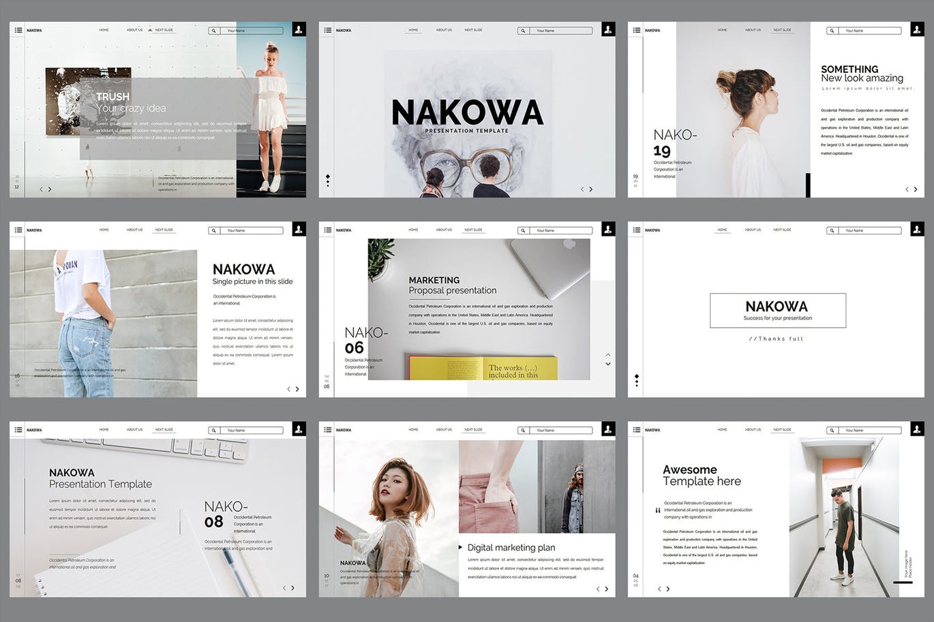Open the hamburger menu on the NAKOWA title slide
Viewport: 934px width, 622px height.
[328, 30]
